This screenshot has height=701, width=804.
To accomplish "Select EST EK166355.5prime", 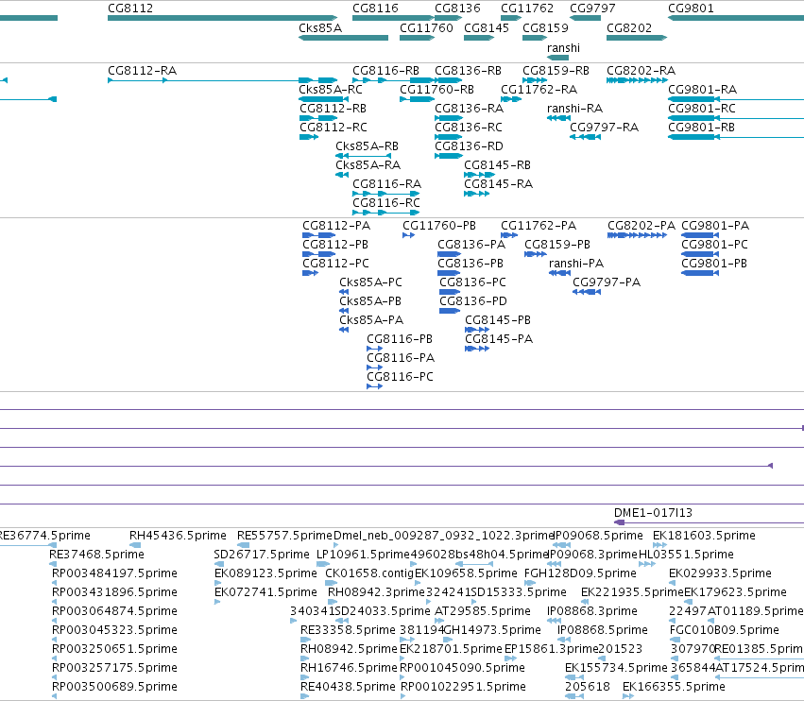I will (628, 696).
